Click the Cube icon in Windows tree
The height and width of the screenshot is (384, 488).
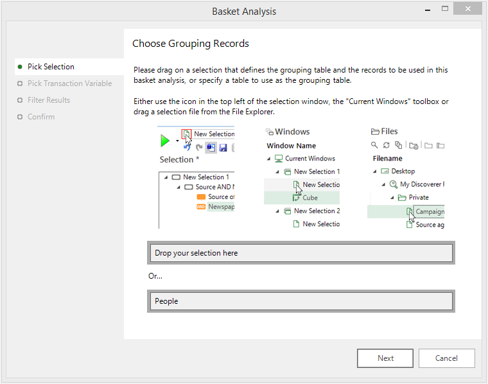[296, 198]
